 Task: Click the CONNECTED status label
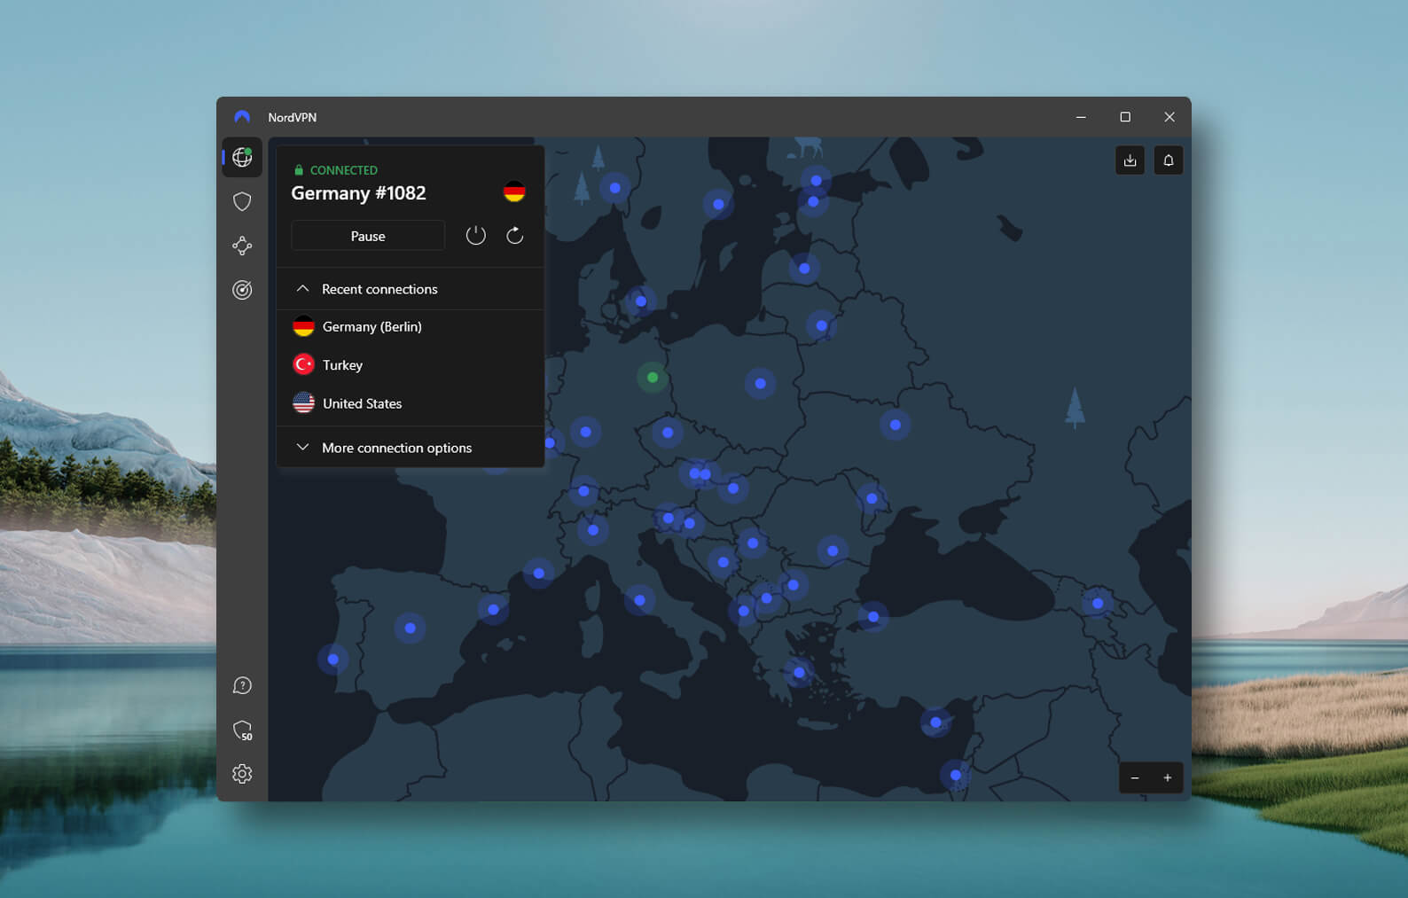tap(344, 170)
